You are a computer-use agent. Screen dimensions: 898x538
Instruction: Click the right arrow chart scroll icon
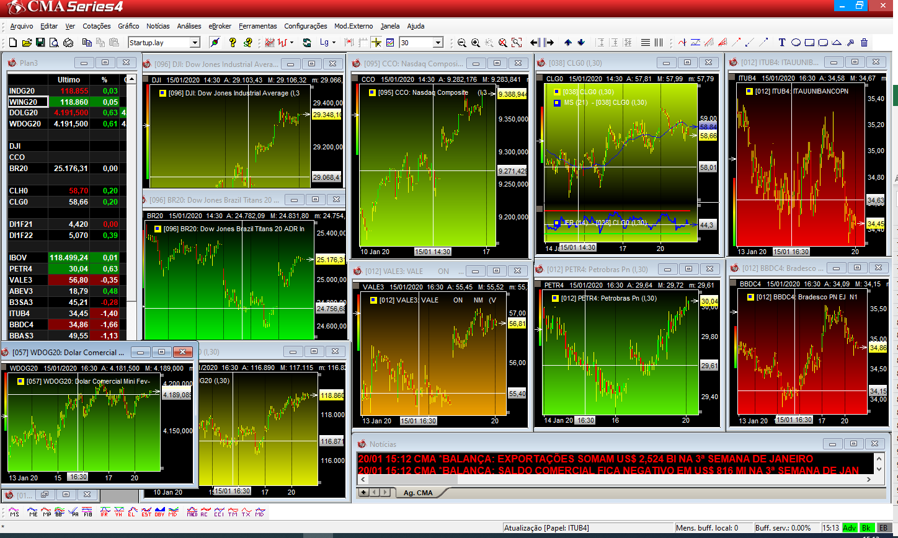549,43
